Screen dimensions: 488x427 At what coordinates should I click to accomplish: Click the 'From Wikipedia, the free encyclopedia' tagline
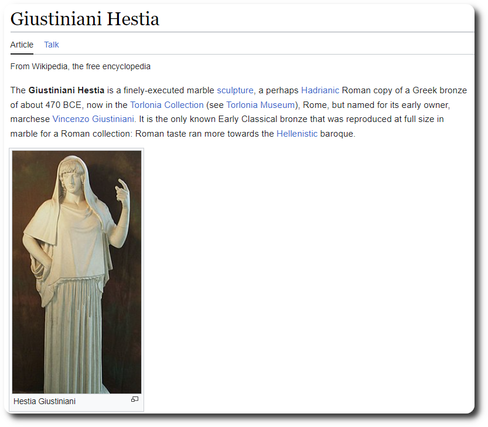pos(80,66)
